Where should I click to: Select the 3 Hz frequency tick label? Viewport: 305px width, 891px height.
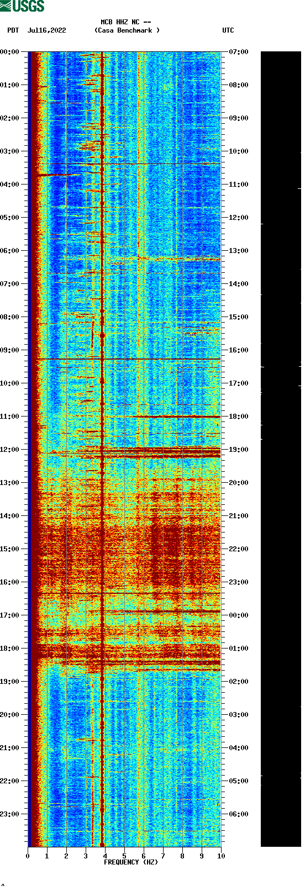[x=86, y=856]
